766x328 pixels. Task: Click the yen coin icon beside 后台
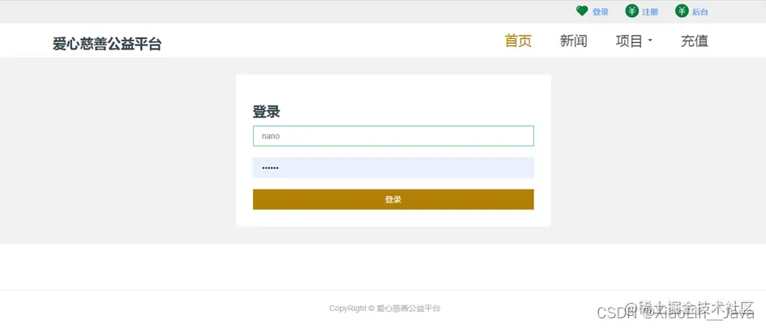pos(682,11)
